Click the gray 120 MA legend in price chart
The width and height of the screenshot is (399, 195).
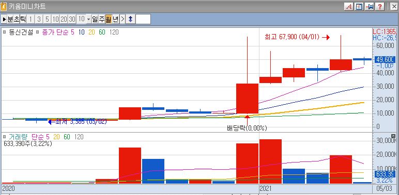point(114,32)
